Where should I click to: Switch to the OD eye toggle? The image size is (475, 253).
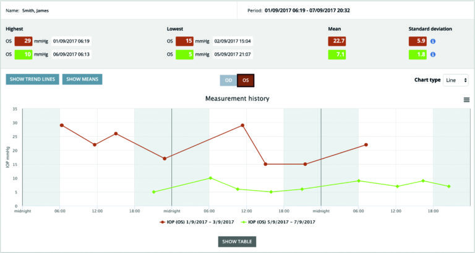click(x=228, y=80)
